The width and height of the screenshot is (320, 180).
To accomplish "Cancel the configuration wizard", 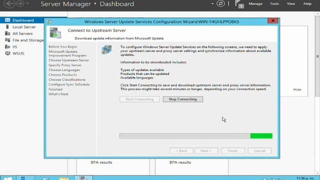I will point(259,151).
